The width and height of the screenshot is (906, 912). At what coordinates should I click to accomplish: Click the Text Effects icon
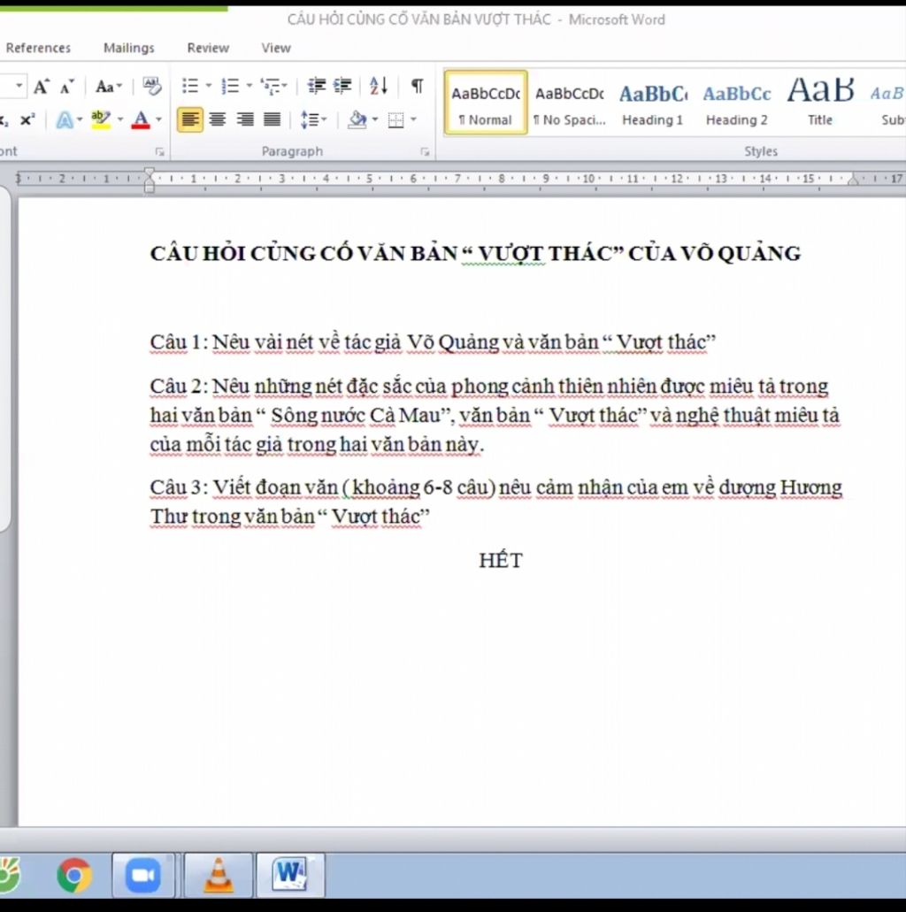[x=65, y=119]
